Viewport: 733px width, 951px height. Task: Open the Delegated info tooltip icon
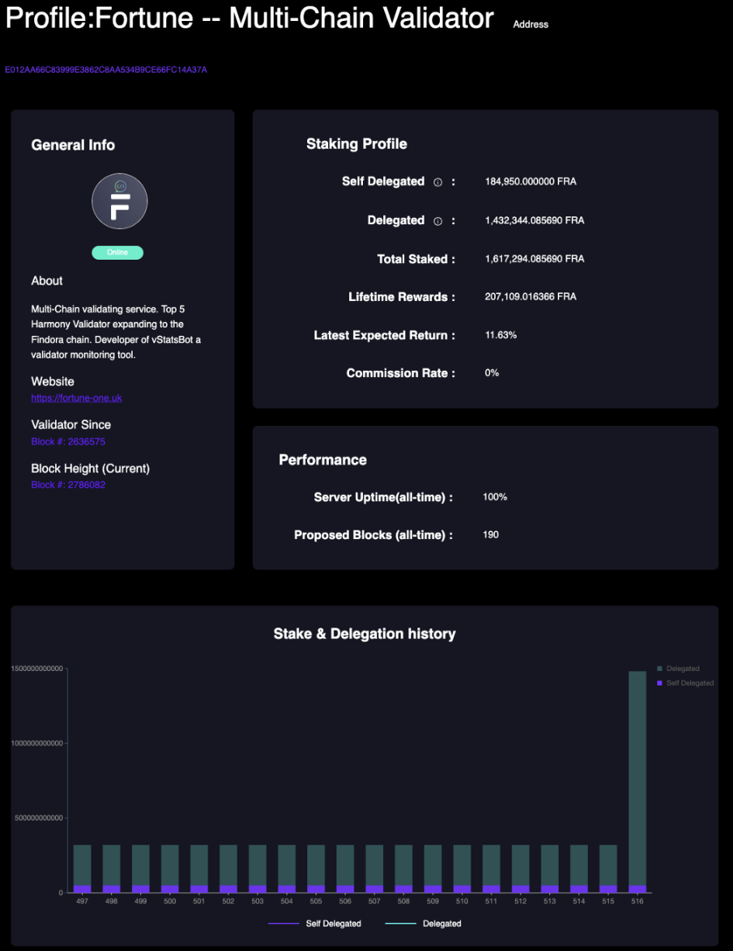(437, 220)
